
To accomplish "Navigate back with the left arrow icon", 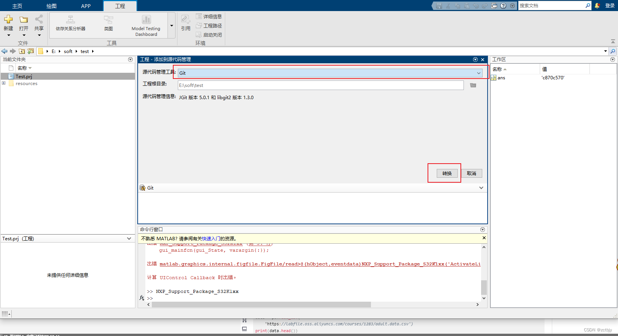I will click(4, 51).
